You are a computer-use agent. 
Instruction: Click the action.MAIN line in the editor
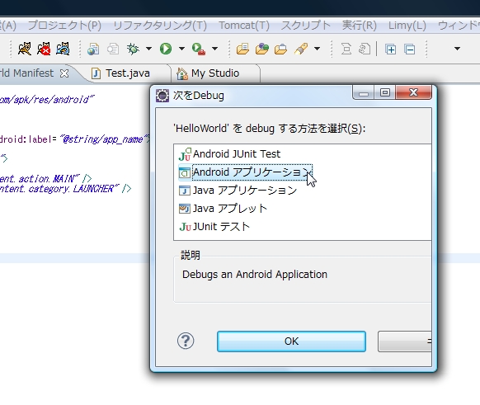coord(45,178)
